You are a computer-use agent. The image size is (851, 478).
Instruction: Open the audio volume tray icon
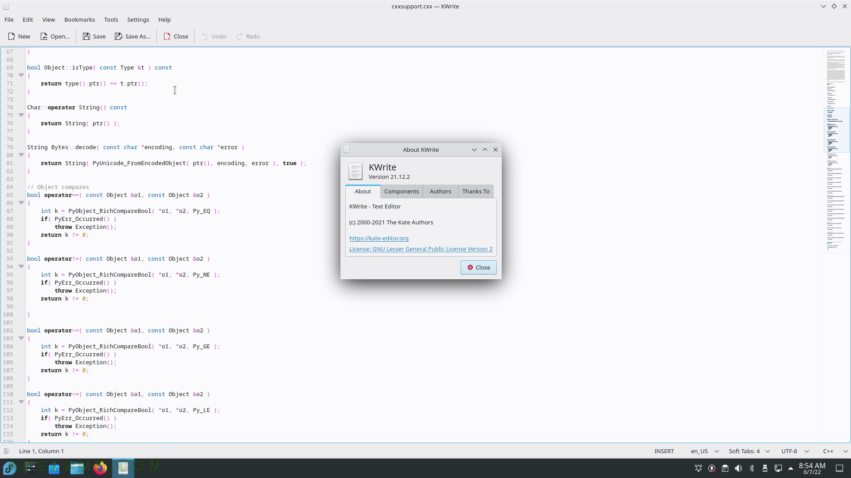[738, 468]
